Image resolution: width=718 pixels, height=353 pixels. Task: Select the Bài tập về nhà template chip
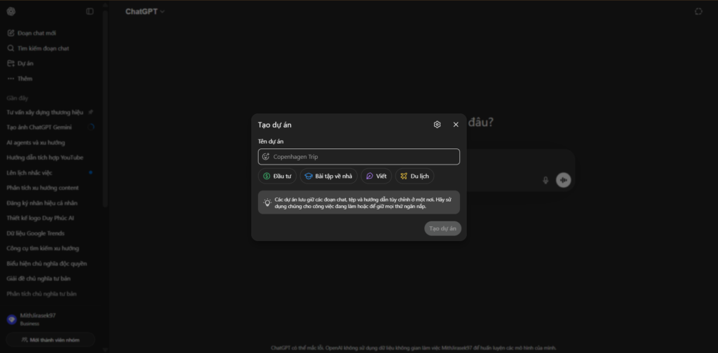329,176
